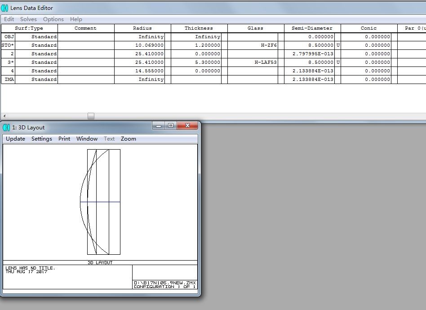Click the Par 0 column header
This screenshot has height=310, width=426.
click(x=412, y=28)
